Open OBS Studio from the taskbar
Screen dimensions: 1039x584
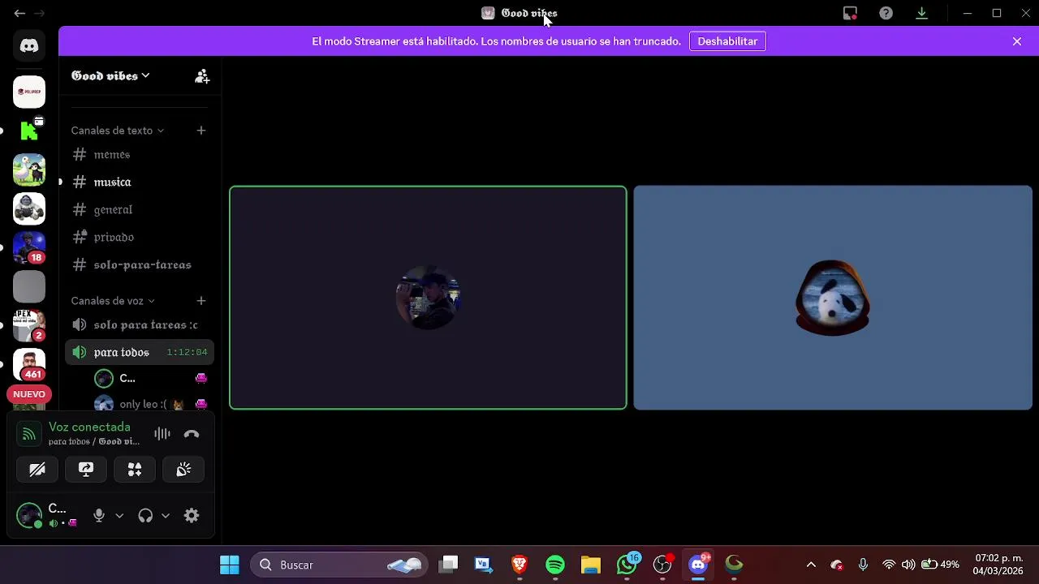662,565
